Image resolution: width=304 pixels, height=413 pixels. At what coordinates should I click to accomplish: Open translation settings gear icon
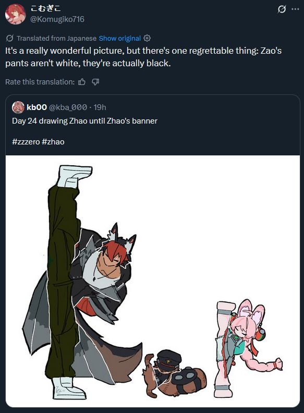pos(147,38)
